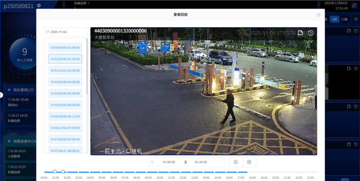
Task: Click camera ID 44030900001320000006 overlay
Action: (x=121, y=31)
